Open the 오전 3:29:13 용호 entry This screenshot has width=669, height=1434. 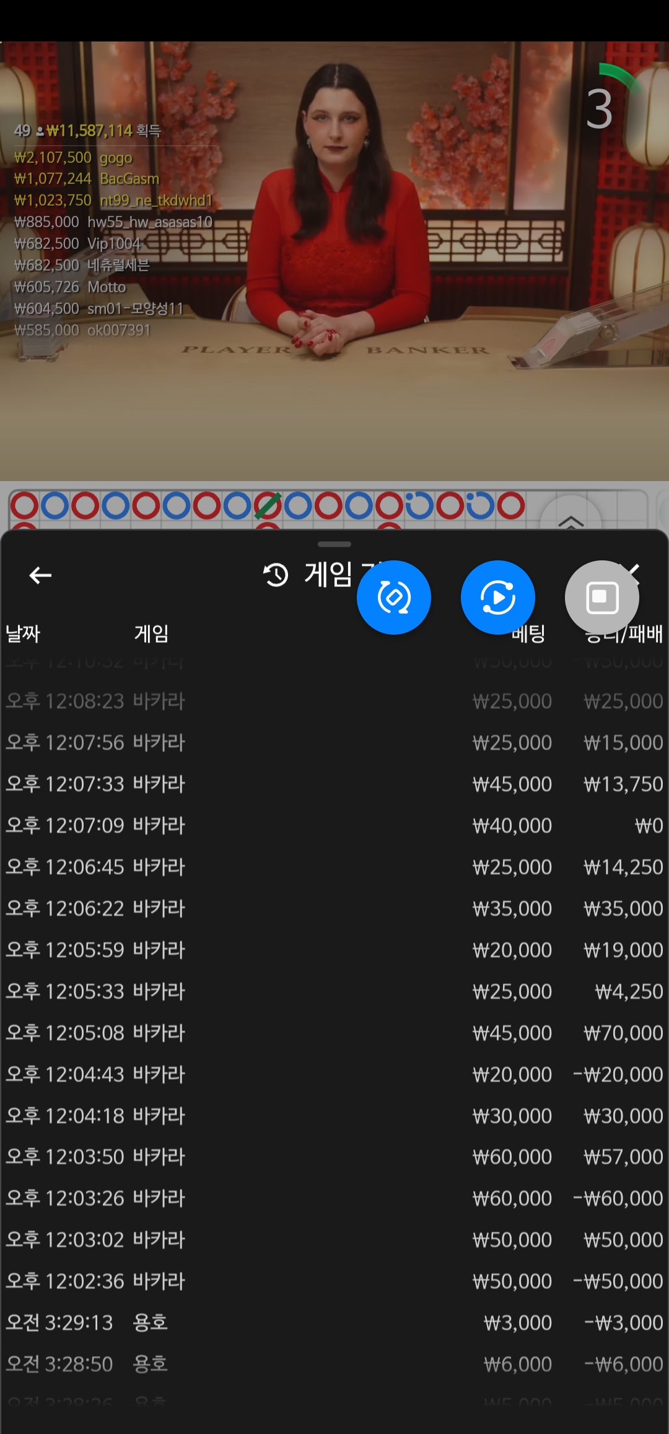click(x=334, y=1323)
